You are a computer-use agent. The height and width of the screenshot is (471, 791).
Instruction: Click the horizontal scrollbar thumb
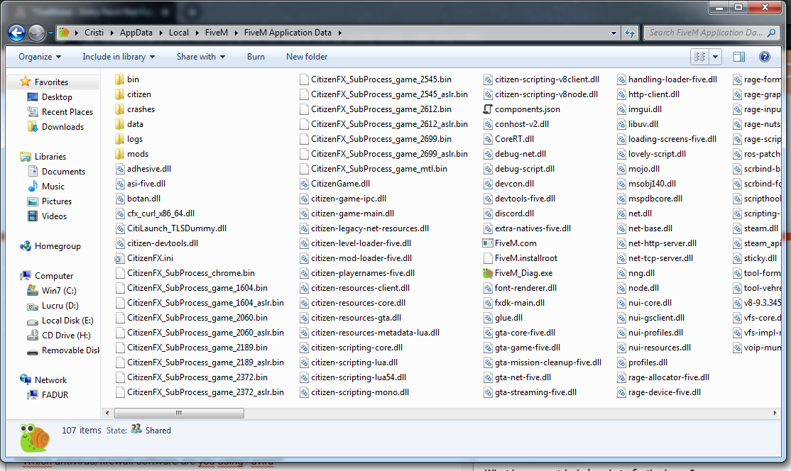tap(179, 413)
